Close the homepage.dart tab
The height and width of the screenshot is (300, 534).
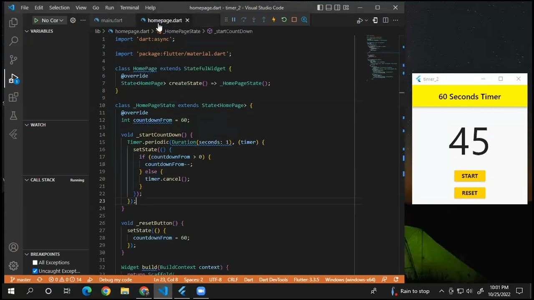tap(187, 20)
